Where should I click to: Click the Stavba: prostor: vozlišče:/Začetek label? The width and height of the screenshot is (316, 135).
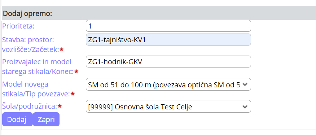coord(31,45)
